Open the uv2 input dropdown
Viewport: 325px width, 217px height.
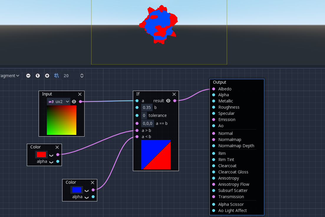tap(59, 102)
